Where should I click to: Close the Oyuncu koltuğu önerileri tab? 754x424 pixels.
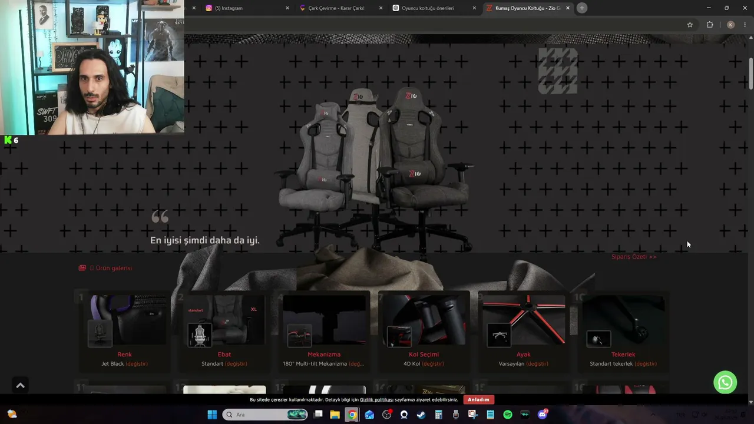pyautogui.click(x=474, y=8)
